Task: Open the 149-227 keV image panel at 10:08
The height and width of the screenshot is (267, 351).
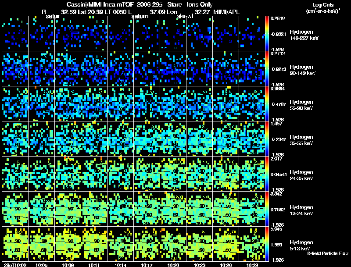Action: (x=68, y=34)
